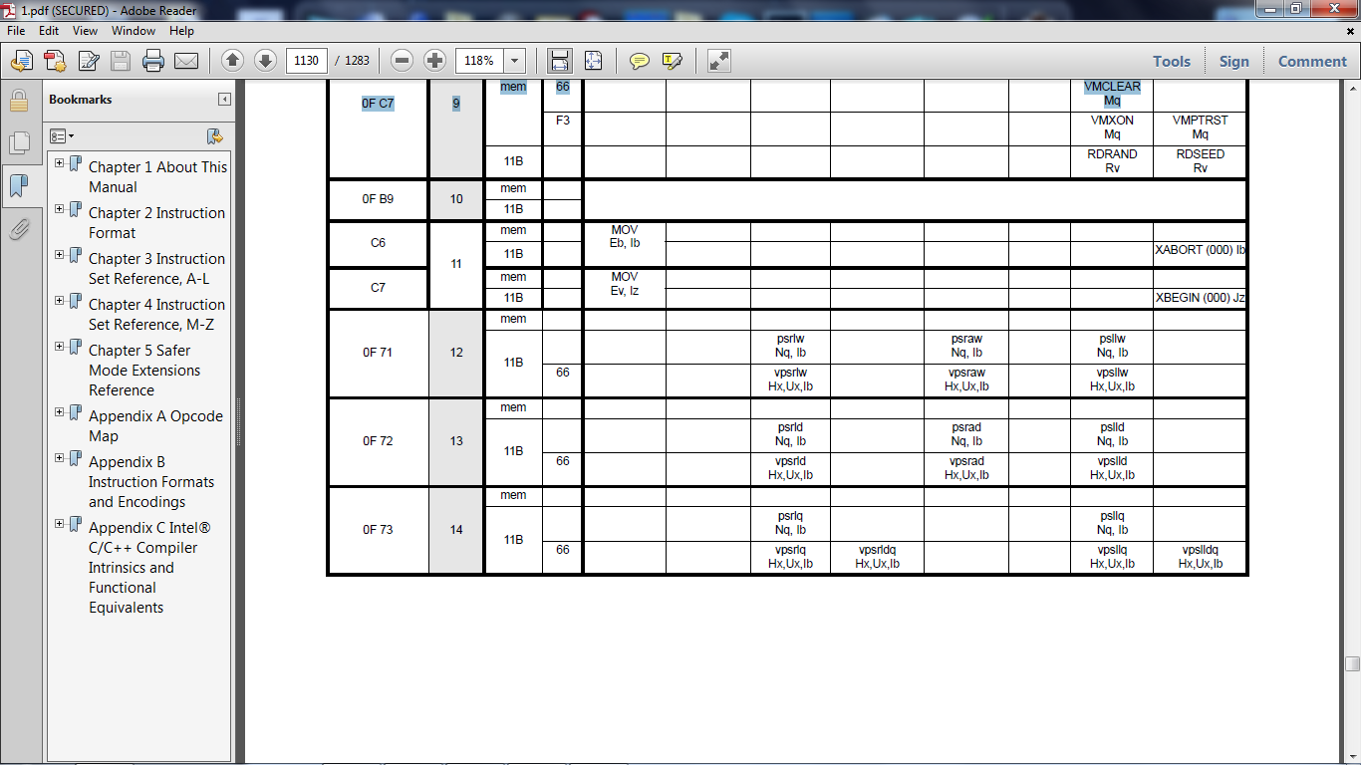Click the sign or add text icon
1361x765 pixels.
(89, 61)
